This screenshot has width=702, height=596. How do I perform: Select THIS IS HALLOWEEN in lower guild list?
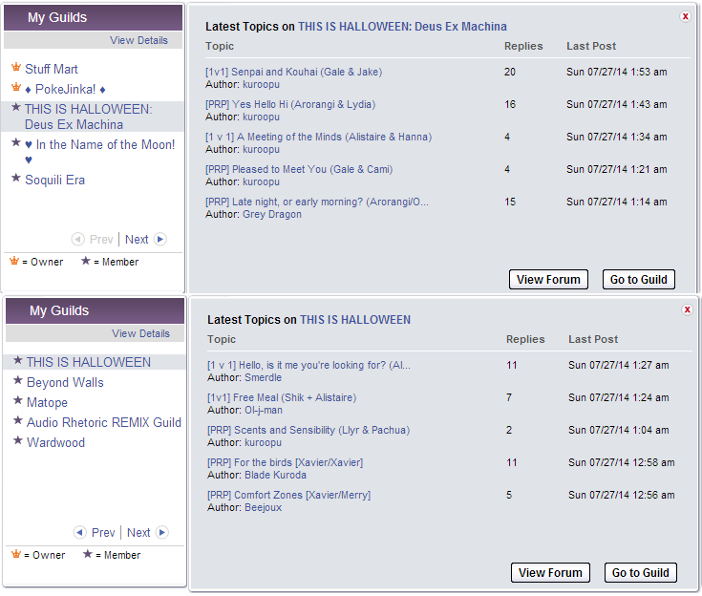89,362
